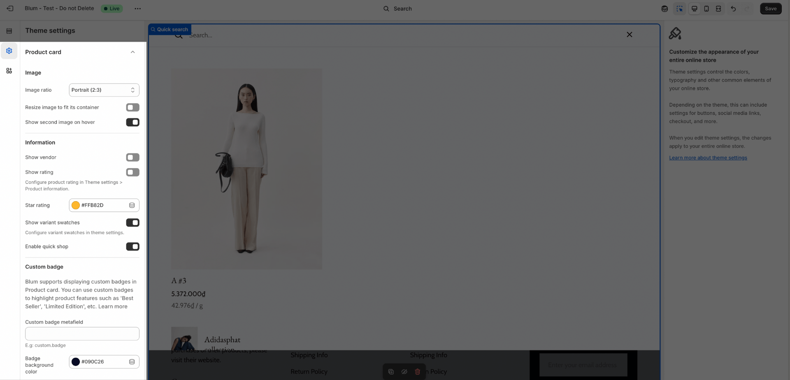Click Save in the top toolbar
Screen dimensions: 790x380
(770, 8)
